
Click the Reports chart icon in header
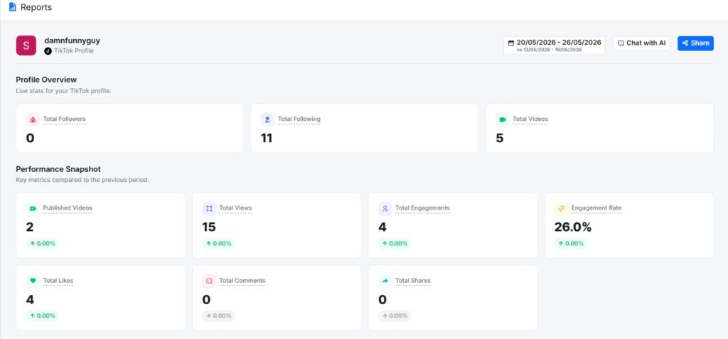[x=13, y=7]
